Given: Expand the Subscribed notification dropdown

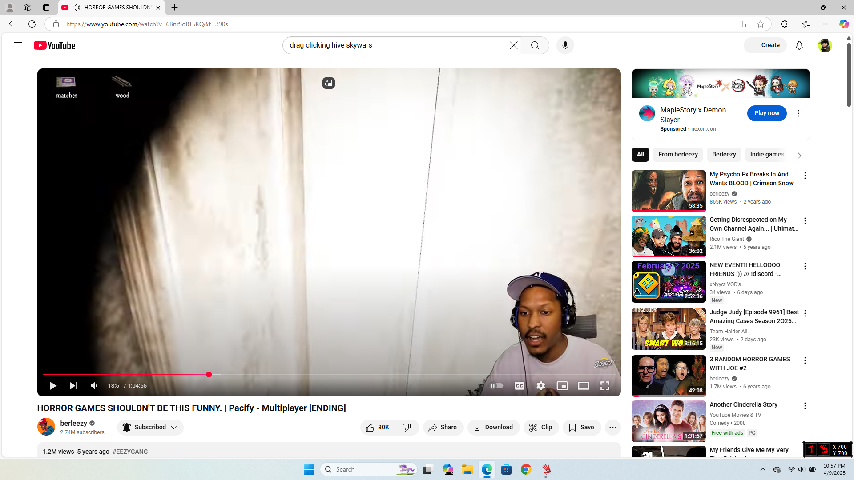Looking at the screenshot, I should [x=150, y=428].
